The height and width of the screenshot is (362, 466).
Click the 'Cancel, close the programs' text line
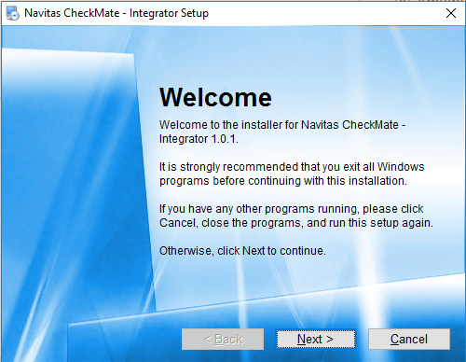296,223
